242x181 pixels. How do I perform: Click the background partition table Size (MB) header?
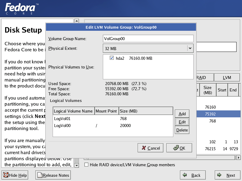208,90
